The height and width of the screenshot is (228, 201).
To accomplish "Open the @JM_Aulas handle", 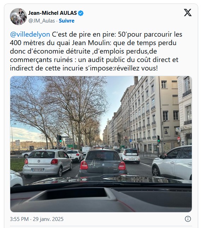I will tap(42, 21).
